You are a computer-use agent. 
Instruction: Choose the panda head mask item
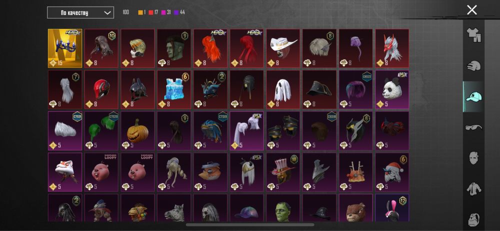point(392,89)
